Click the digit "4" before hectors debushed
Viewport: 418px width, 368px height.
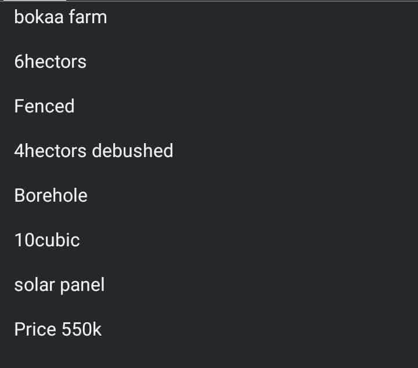pos(19,151)
